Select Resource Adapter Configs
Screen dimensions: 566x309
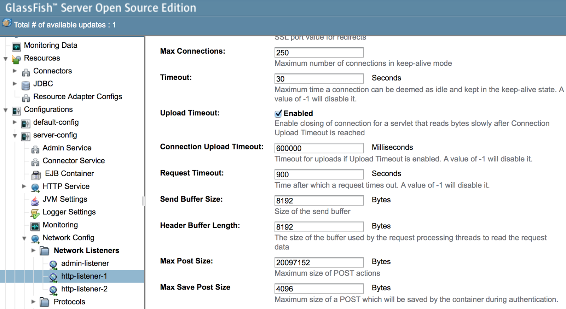[77, 96]
